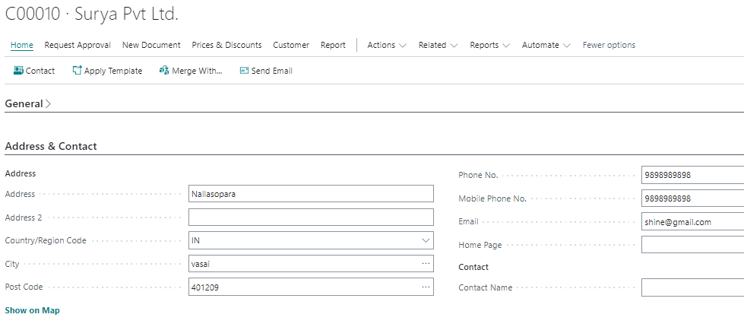The width and height of the screenshot is (744, 327).
Task: Open the Automate dropdown menu
Action: (x=546, y=45)
